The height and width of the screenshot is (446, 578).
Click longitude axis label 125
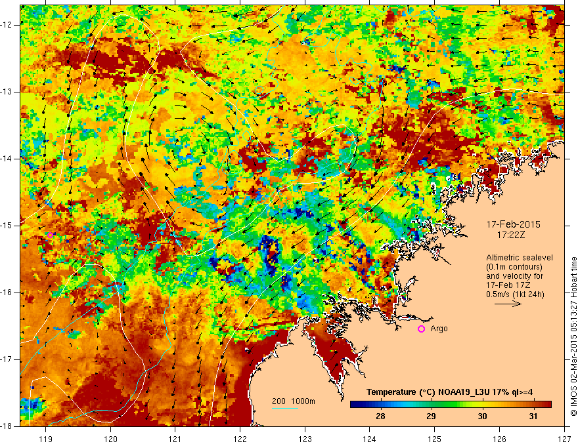[435, 439]
